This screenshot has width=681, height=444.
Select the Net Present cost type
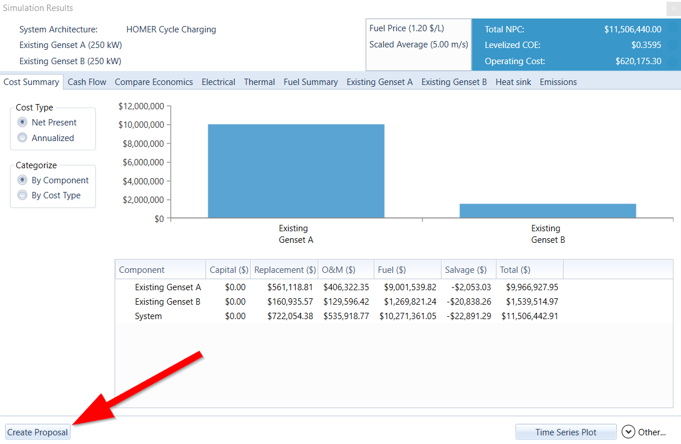tap(23, 123)
